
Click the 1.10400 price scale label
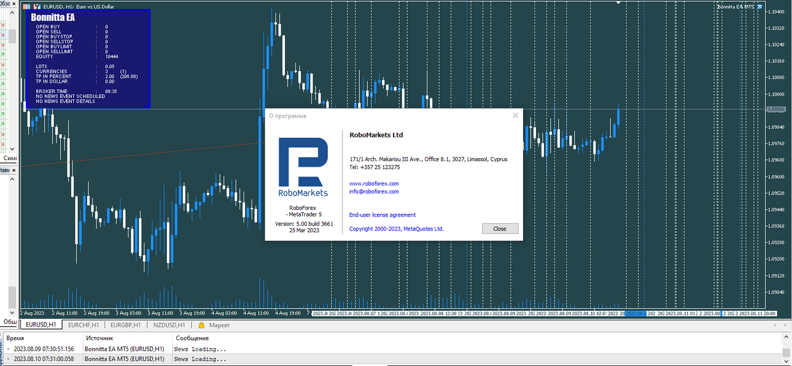[777, 12]
